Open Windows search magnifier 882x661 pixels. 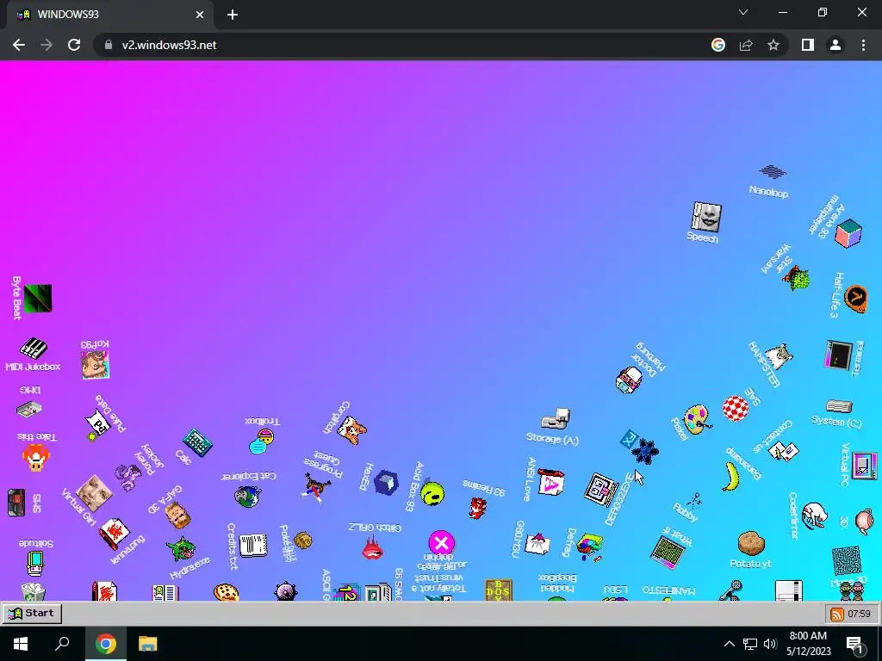[62, 644]
